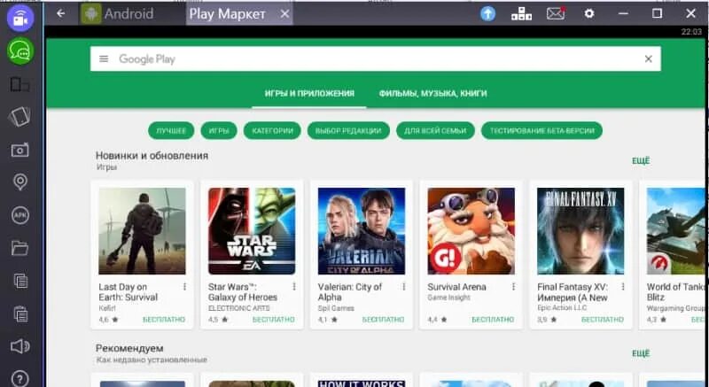Image resolution: width=709 pixels, height=387 pixels.
Task: Open Star Wars Galaxy of Heroes options menu
Action: pyautogui.click(x=294, y=287)
